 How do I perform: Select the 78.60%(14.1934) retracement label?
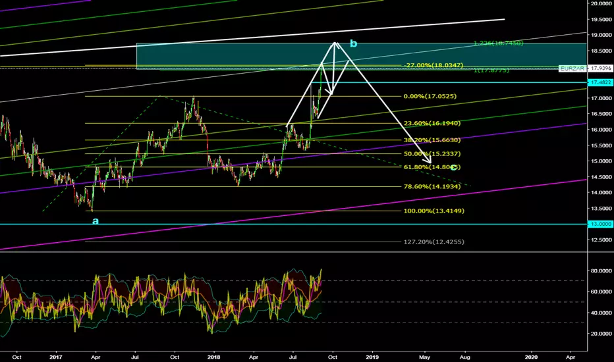(x=432, y=187)
